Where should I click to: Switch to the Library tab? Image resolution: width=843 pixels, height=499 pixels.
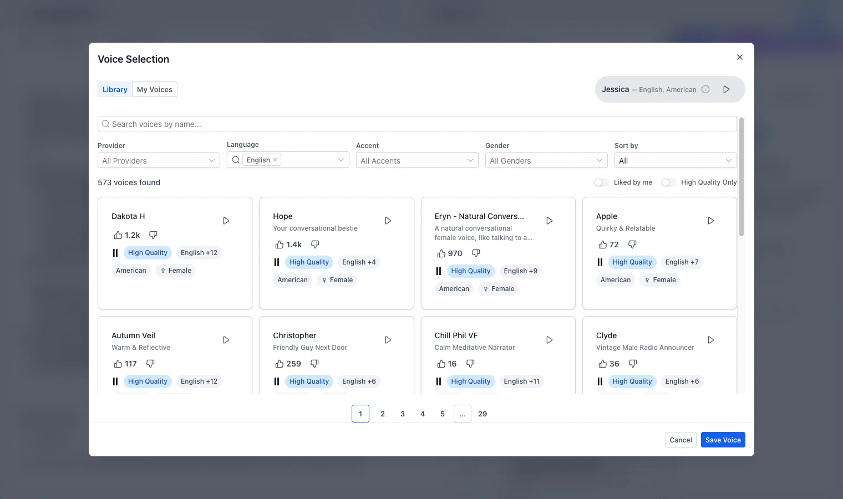[x=115, y=89]
